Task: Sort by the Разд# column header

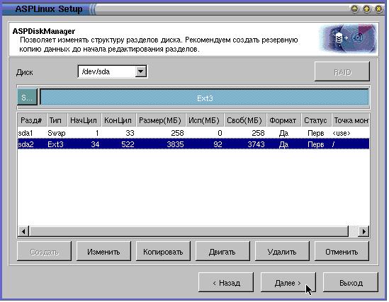Action: tap(31, 120)
